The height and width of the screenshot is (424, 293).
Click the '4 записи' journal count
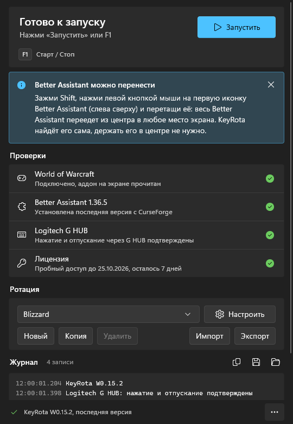(60, 362)
